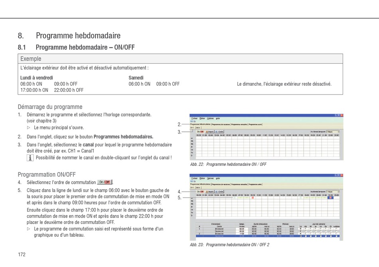Select the CH1 channel tab in Abb. 23
Image resolution: width=379 pixels, height=267 pixels.
[x=192, y=187]
